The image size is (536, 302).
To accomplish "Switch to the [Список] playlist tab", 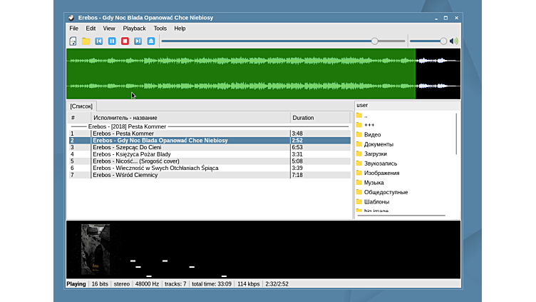I will click(81, 106).
